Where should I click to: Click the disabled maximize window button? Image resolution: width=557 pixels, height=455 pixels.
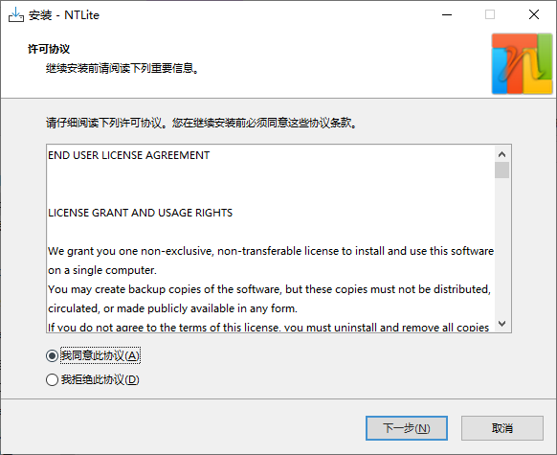(x=490, y=15)
